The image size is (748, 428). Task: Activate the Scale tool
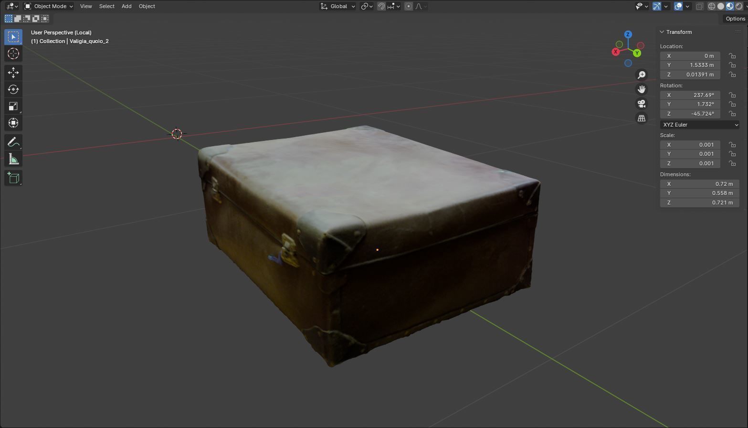point(13,106)
